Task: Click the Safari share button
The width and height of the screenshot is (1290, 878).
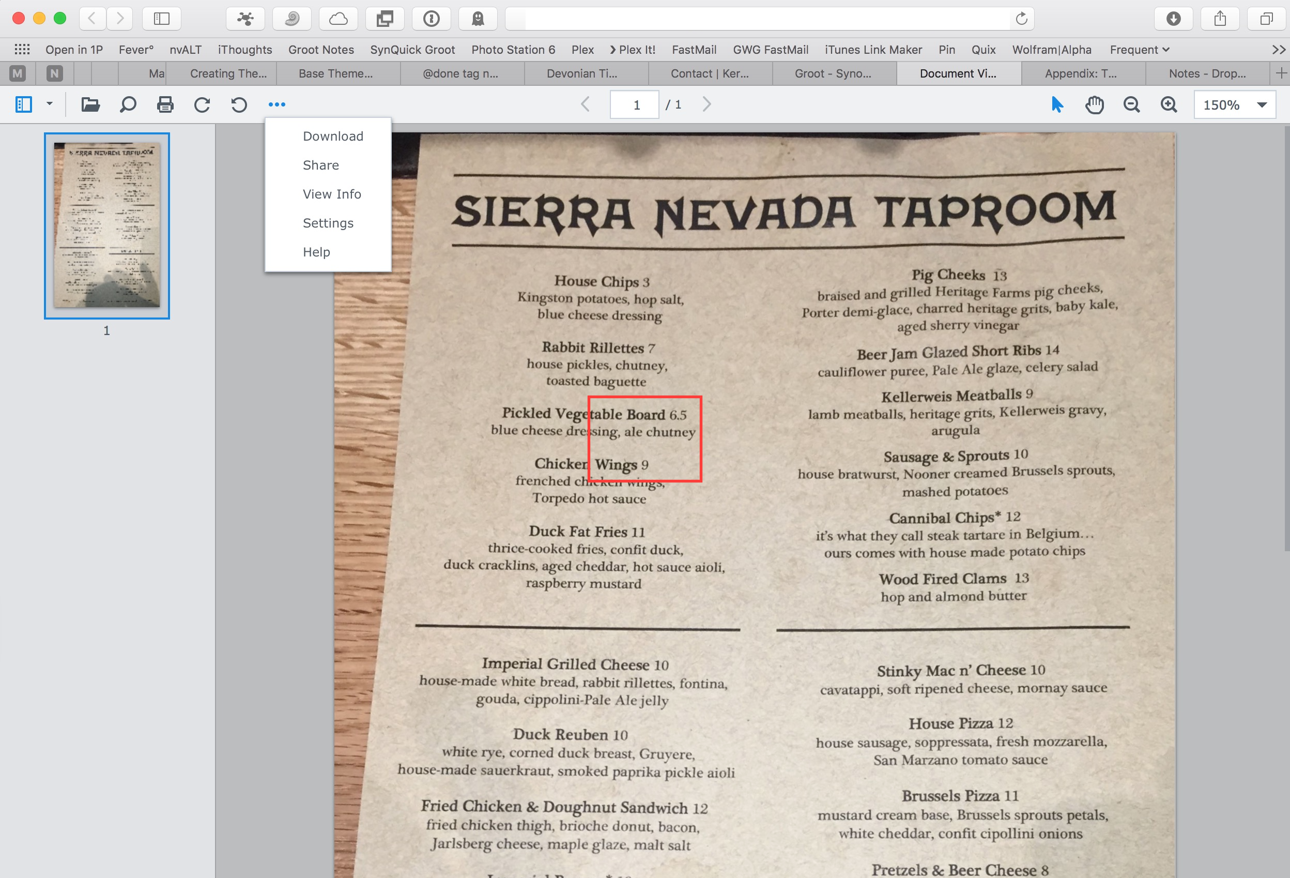Action: [x=1220, y=18]
